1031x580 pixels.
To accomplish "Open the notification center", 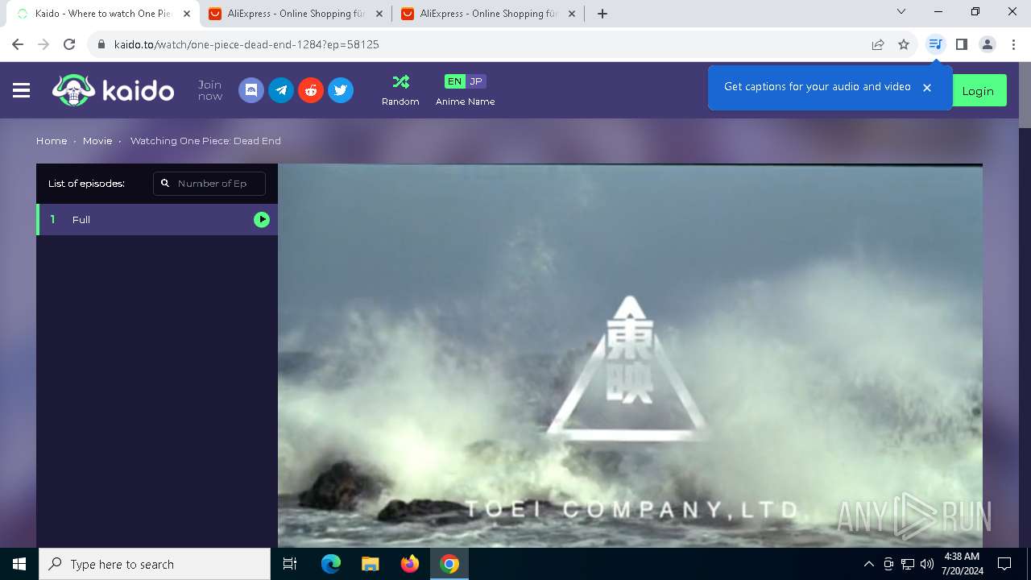I will (x=1004, y=564).
